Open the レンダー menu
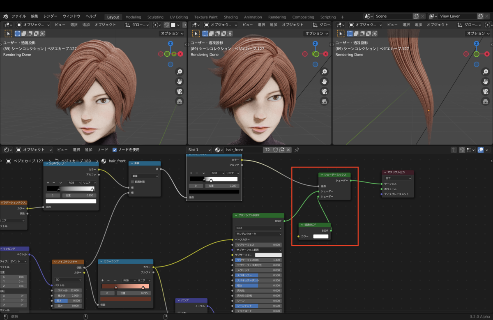Screen dimensions: 493x320 pyautogui.click(x=51, y=16)
